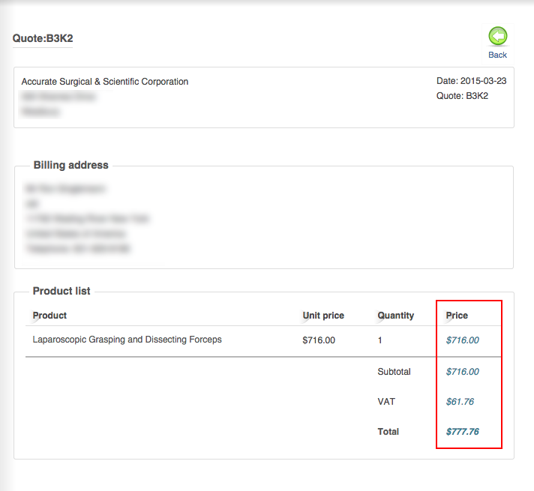Click the Price column header
This screenshot has width=534, height=491.
[457, 316]
